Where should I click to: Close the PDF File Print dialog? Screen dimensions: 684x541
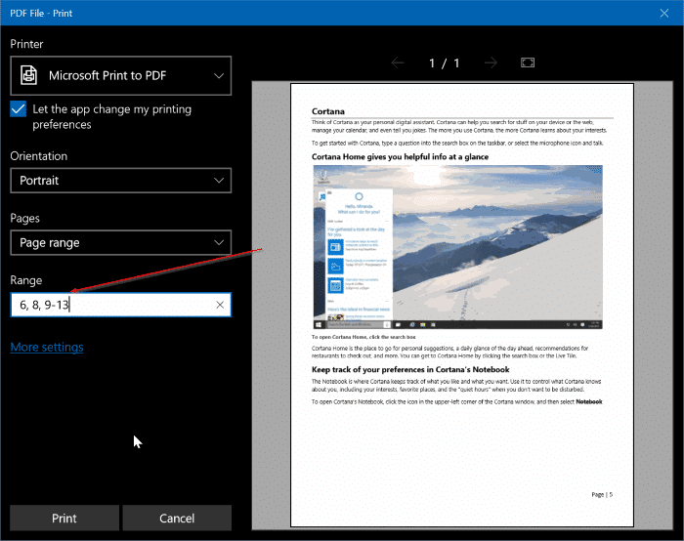click(663, 13)
